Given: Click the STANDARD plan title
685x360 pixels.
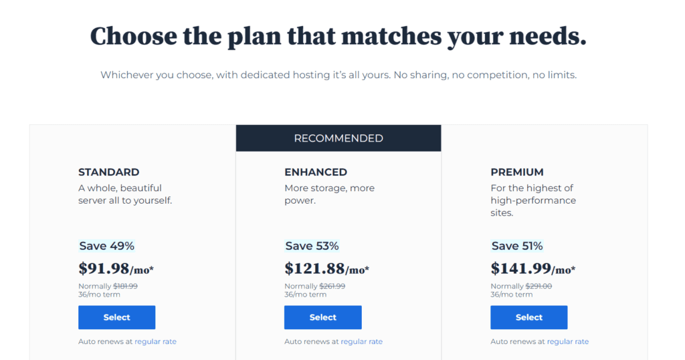Looking at the screenshot, I should [x=109, y=172].
